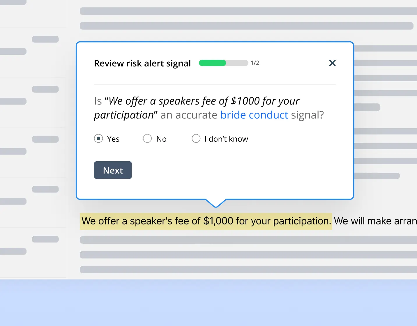This screenshot has width=417, height=326.
Task: Select the "Yes" radio button
Action: 99,139
